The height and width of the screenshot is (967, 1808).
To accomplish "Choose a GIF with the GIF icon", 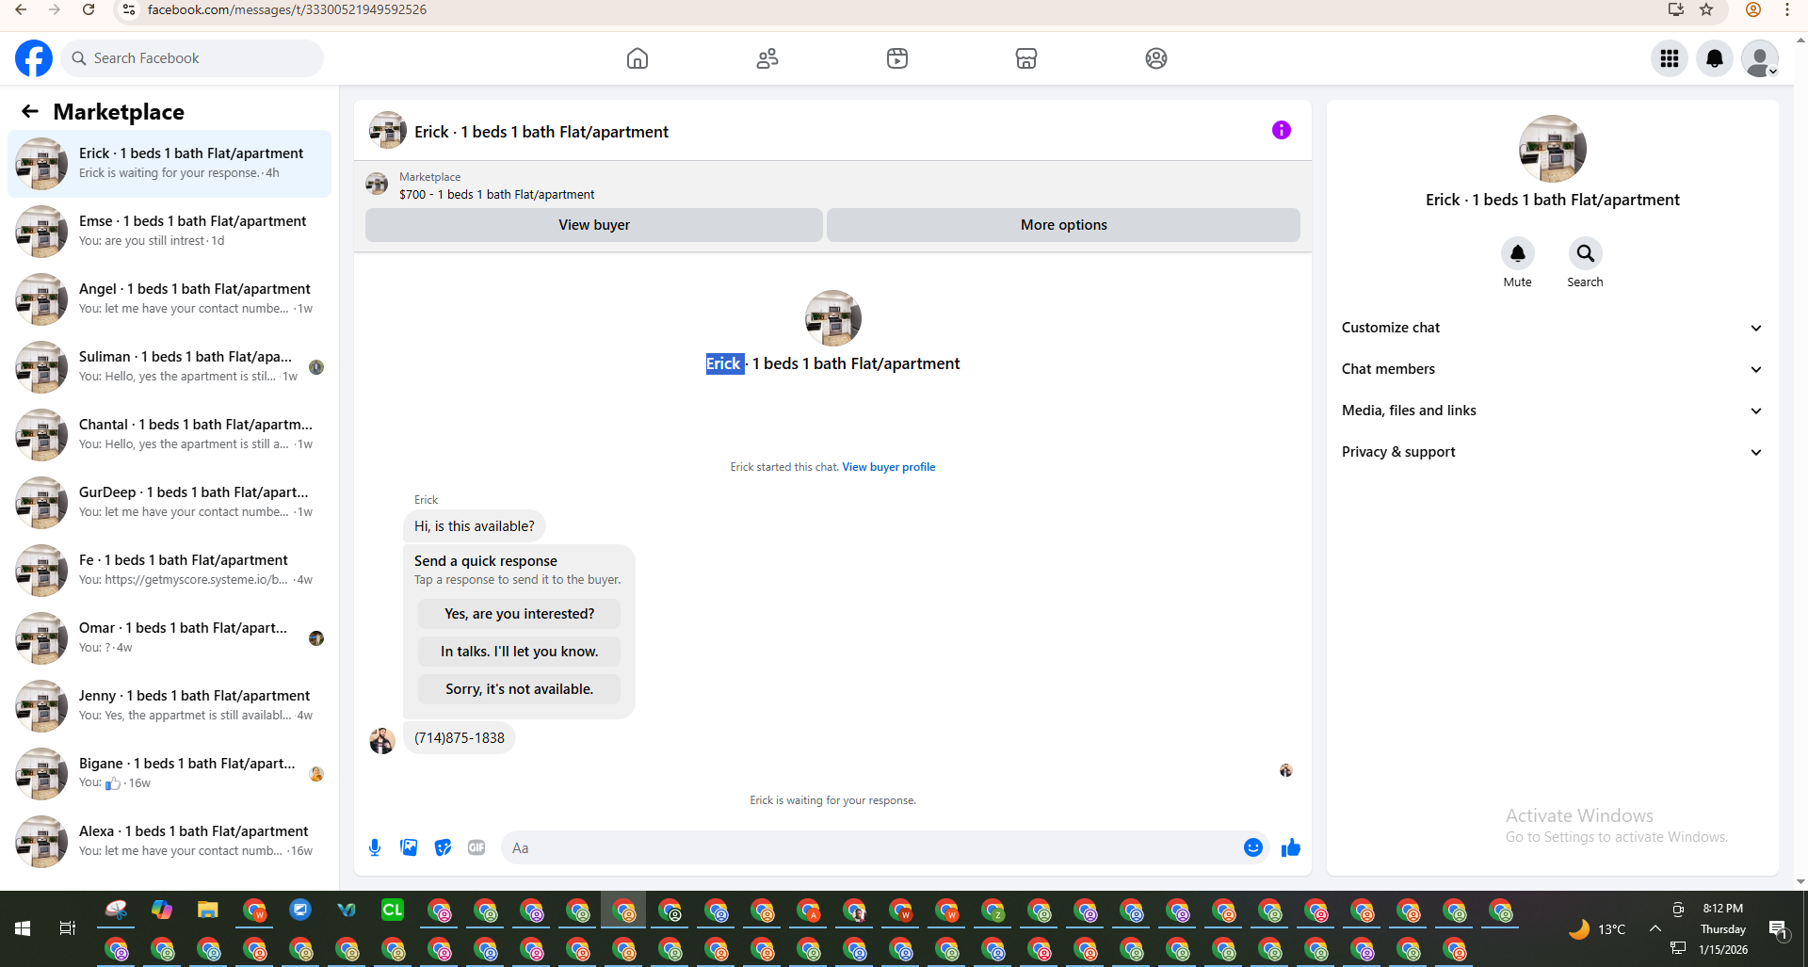I will pos(476,847).
